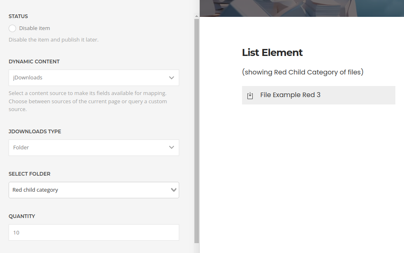Open the jDownloads Type dropdown showing Folder
Image resolution: width=404 pixels, height=253 pixels.
click(94, 148)
